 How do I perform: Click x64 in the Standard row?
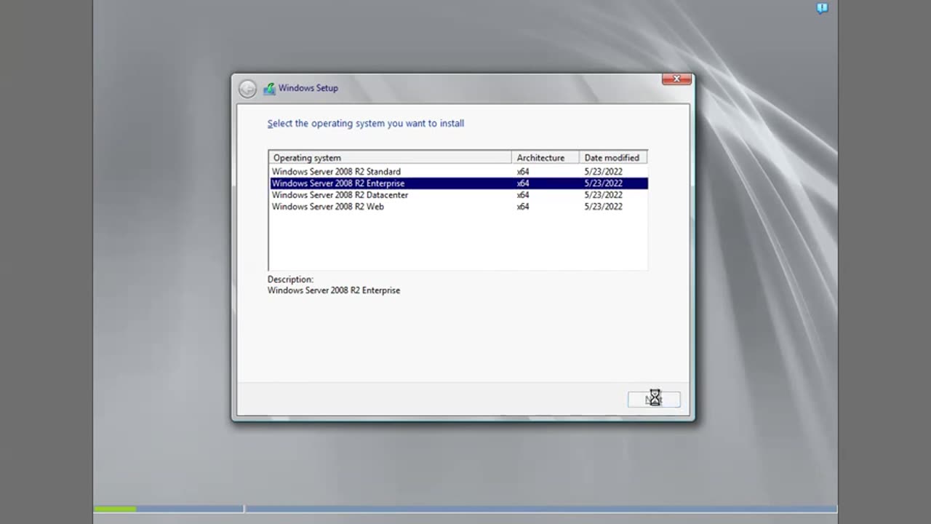click(x=523, y=172)
